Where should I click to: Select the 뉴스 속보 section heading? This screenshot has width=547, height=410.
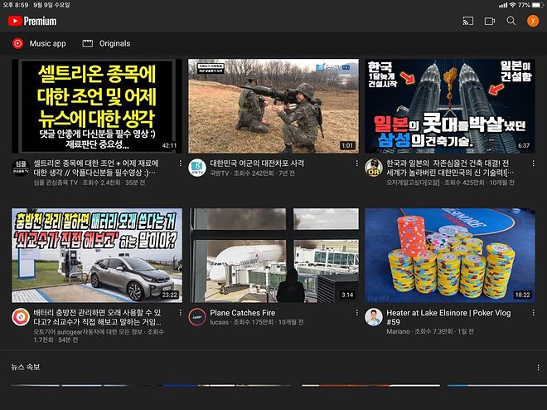coord(26,367)
